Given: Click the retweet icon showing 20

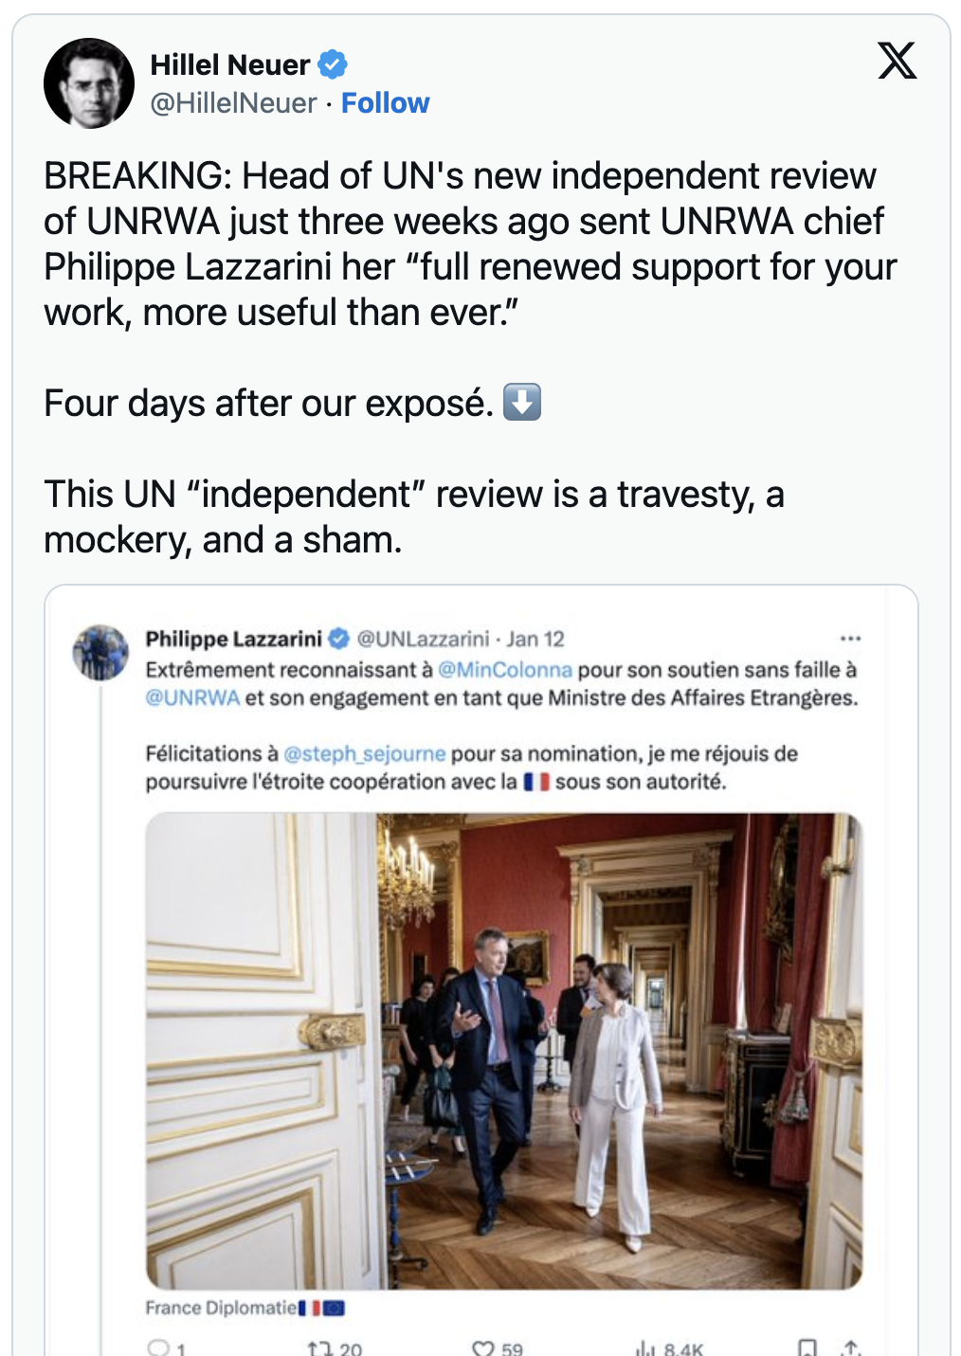Looking at the screenshot, I should pos(317,1347).
